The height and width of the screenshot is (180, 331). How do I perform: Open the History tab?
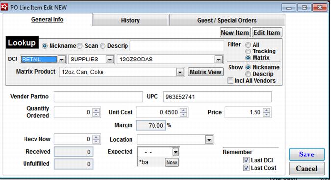[x=130, y=20]
